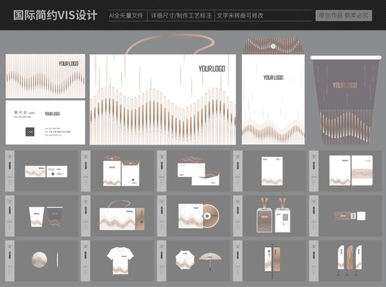This screenshot has height=287, width=386.
Task: Open the round badge thumbnail panel
Action: point(41,261)
